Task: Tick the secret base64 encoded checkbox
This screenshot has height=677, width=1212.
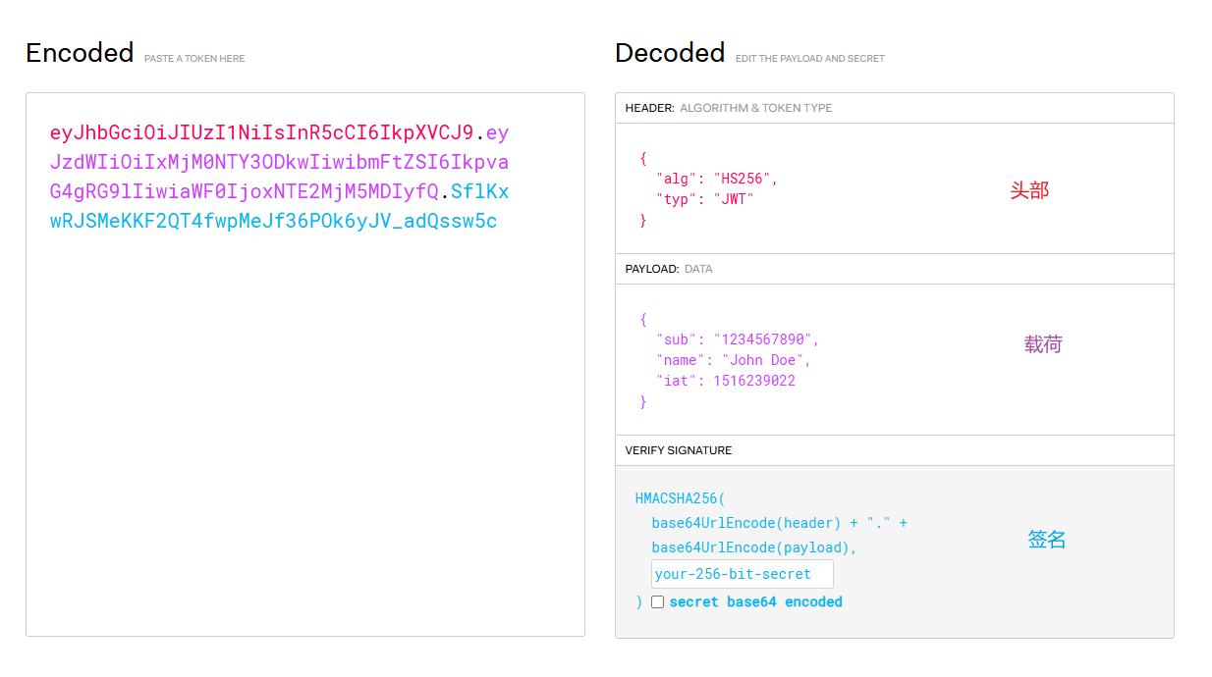Action: pyautogui.click(x=657, y=601)
